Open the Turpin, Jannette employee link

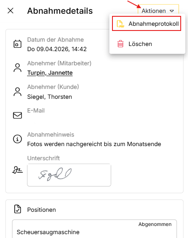coord(50,73)
